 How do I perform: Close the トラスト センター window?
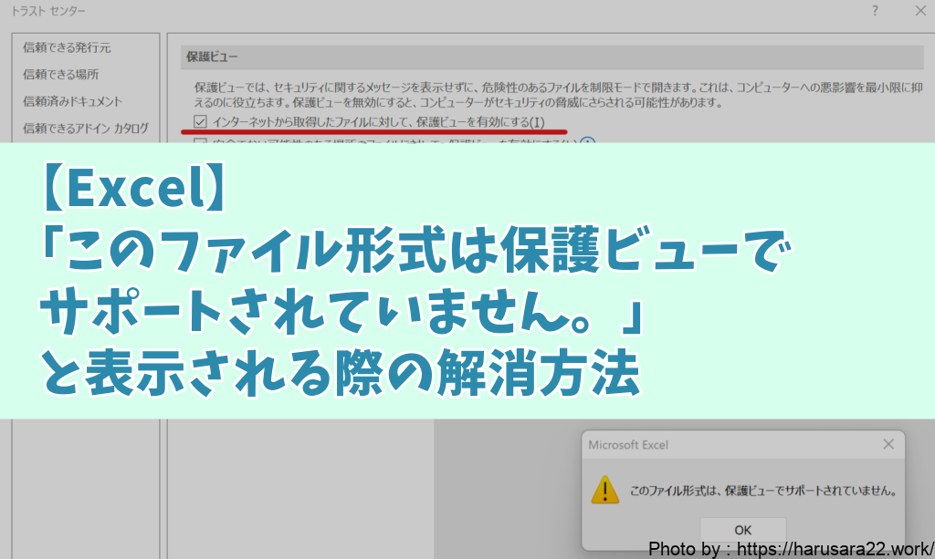(x=919, y=12)
